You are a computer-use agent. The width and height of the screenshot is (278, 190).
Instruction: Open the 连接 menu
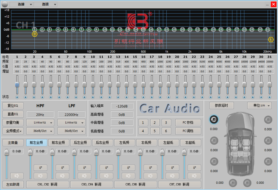coord(21,4)
